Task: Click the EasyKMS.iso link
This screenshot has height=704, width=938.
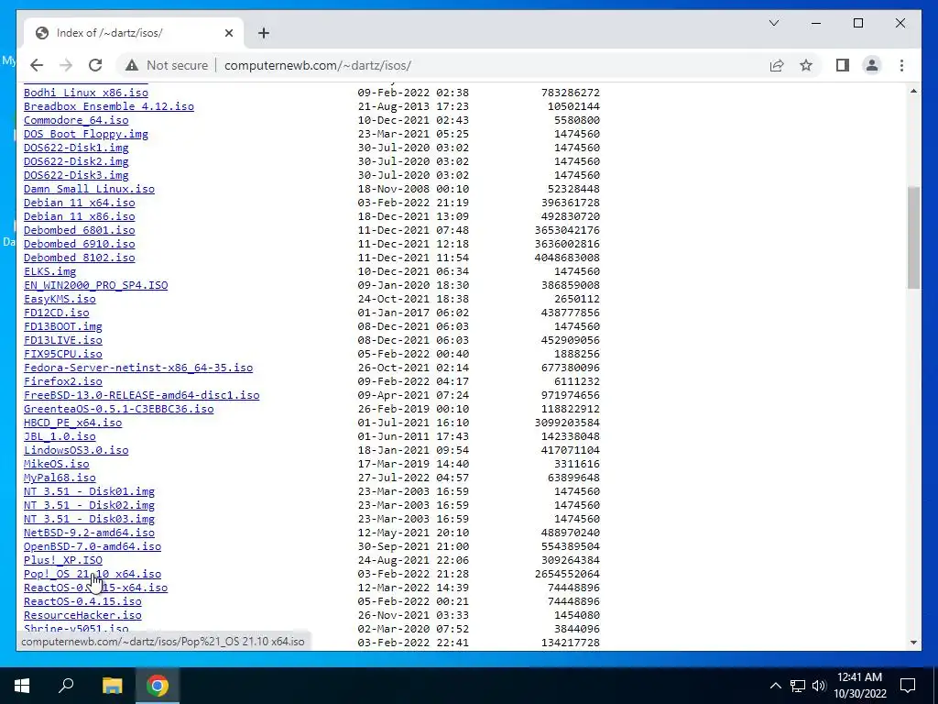Action: (60, 299)
